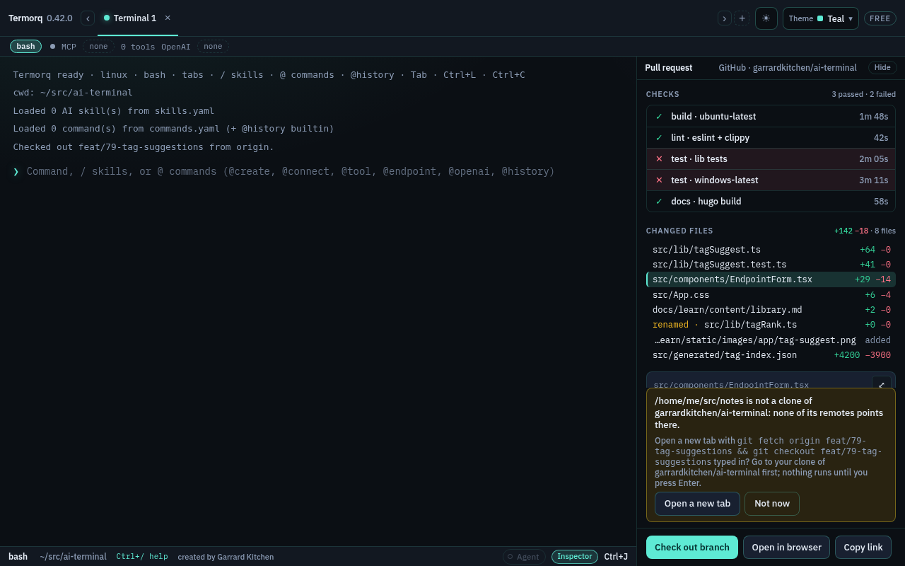Open the failed test · lib tests check
The image size is (905, 566).
[771, 159]
